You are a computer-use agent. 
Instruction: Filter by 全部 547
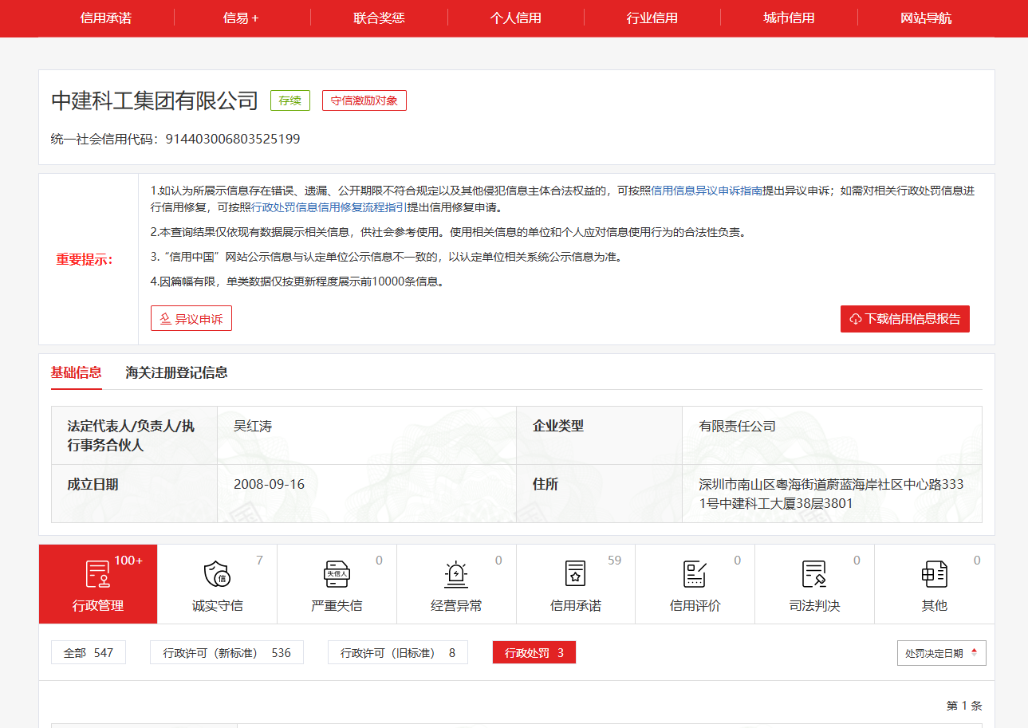(89, 653)
